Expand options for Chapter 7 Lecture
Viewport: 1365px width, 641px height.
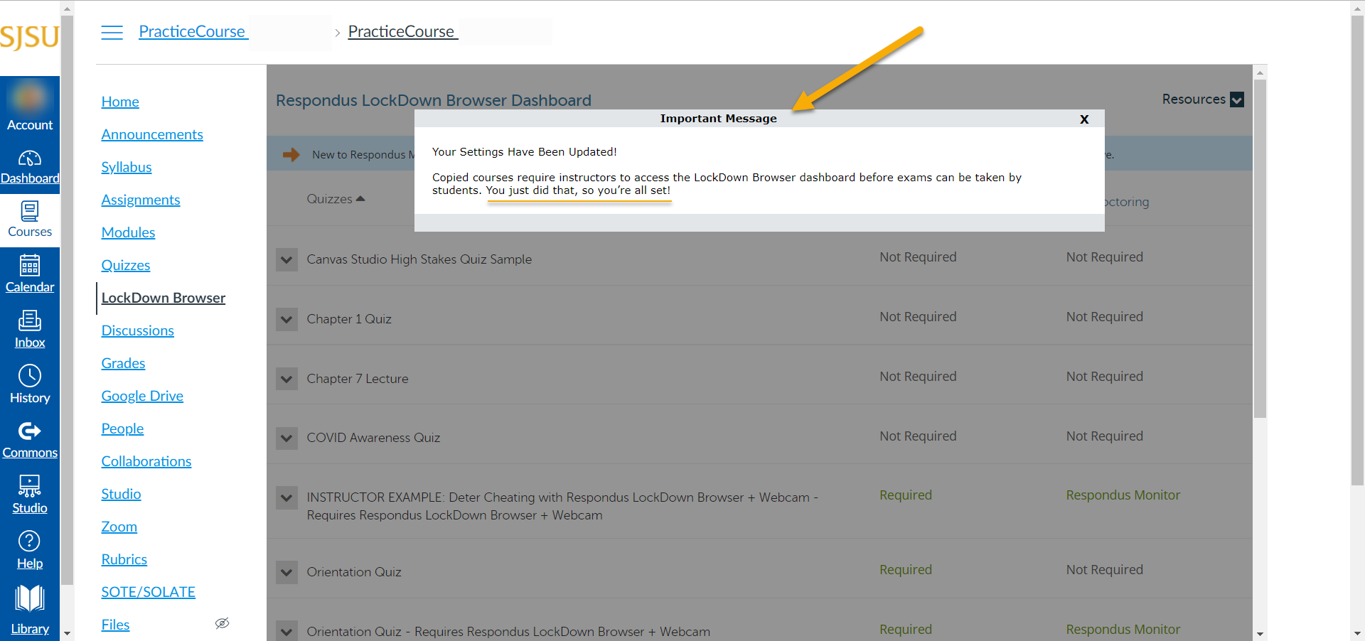(x=287, y=379)
